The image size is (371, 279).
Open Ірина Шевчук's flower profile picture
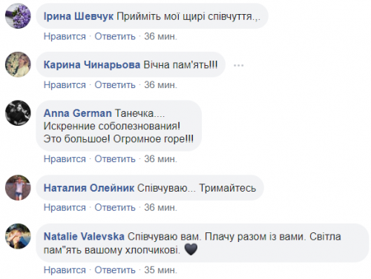18,16
